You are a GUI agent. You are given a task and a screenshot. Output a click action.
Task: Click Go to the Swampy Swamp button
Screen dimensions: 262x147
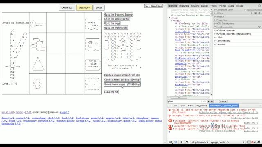point(118,15)
